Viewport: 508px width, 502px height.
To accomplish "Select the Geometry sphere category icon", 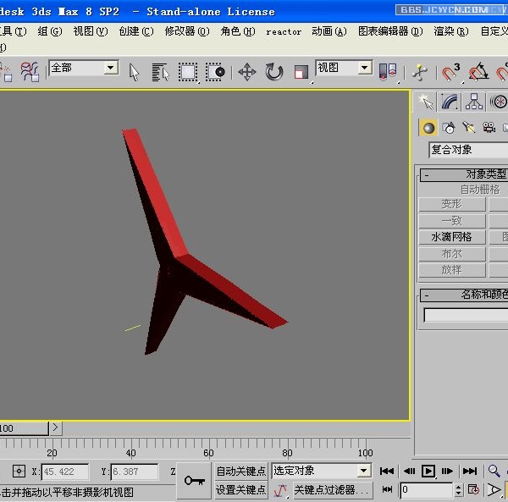I will pyautogui.click(x=428, y=128).
